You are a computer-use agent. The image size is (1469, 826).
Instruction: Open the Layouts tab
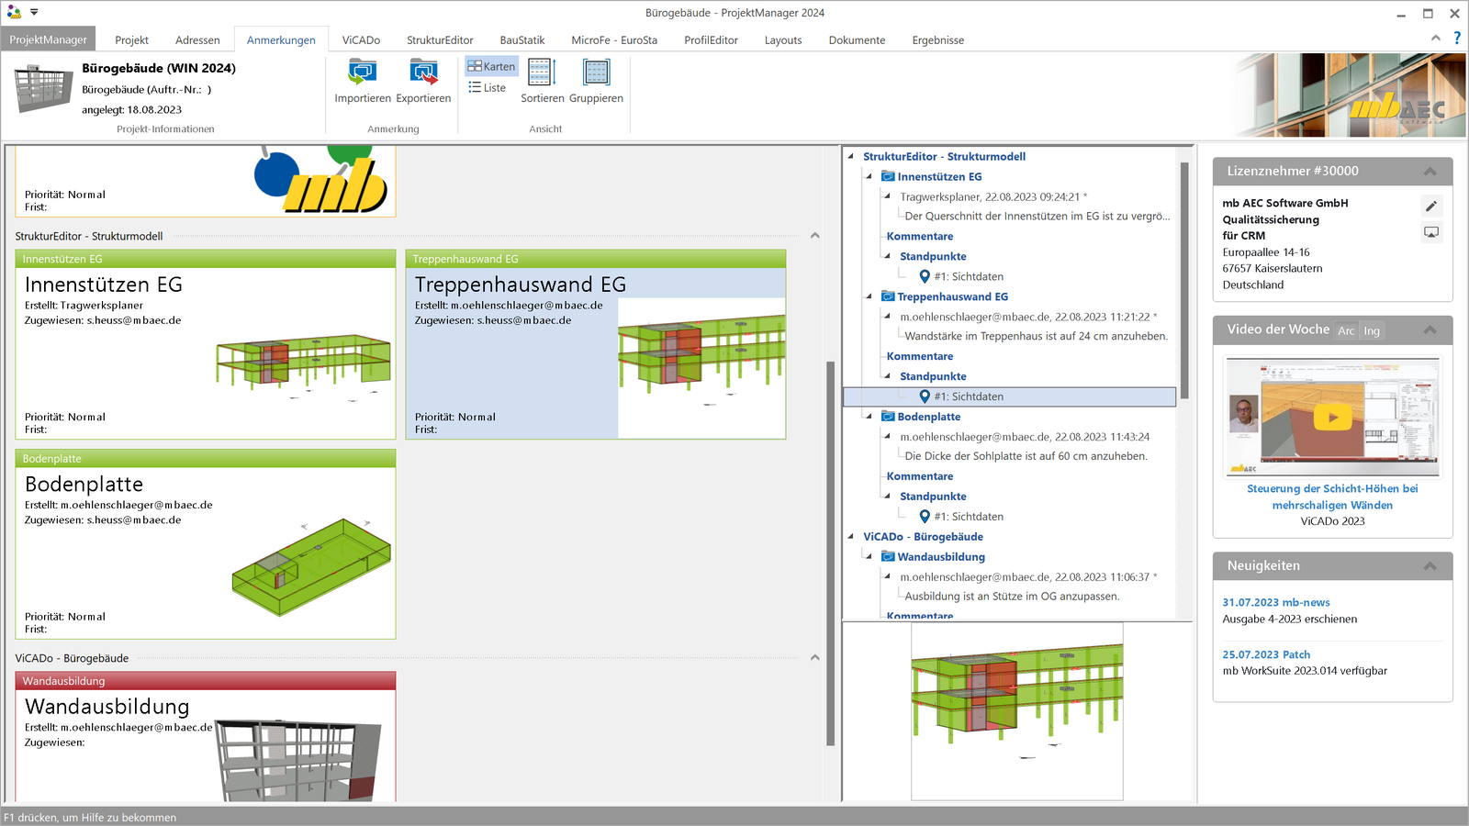click(782, 40)
